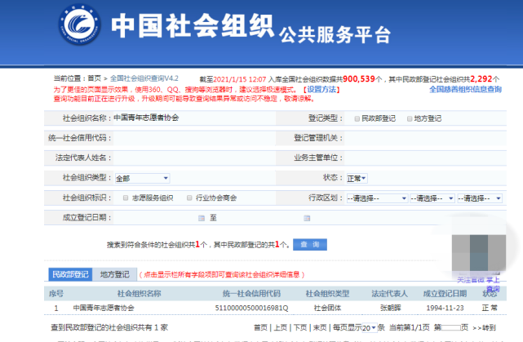Click the 成立登记日期 start date field
This screenshot has width=523, height=342.
[156, 218]
